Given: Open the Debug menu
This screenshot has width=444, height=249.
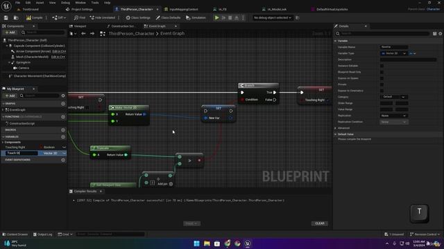Looking at the screenshot, I should point(65,3).
